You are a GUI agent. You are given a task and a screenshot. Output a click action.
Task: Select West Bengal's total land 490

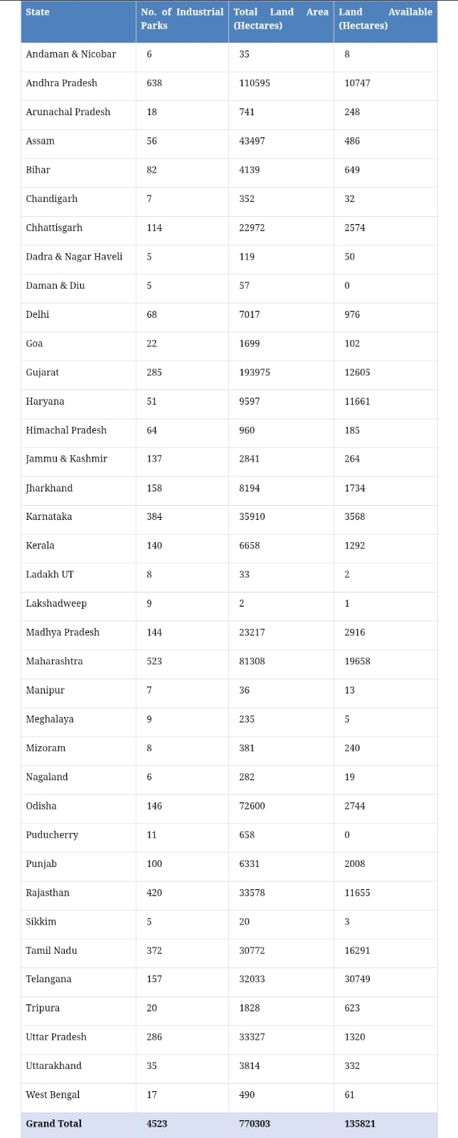coord(247,1095)
